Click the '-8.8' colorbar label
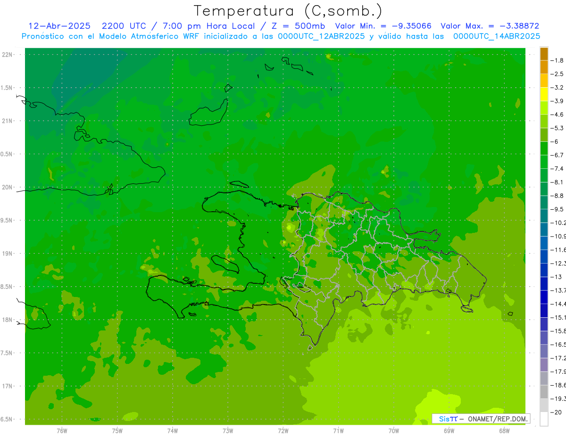 [x=558, y=196]
